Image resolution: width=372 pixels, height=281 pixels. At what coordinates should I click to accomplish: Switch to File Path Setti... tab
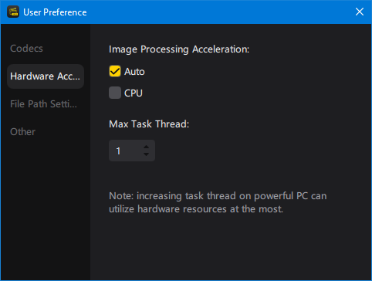pos(43,104)
